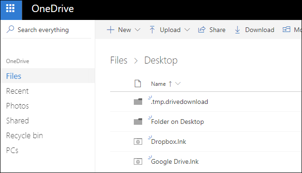
Task: Open the Name column dropdown chevron
Action: click(x=178, y=83)
